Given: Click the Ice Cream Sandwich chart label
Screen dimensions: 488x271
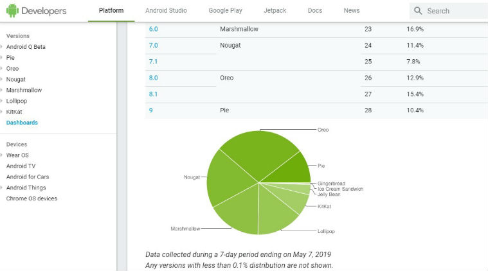Looking at the screenshot, I should [340, 189].
